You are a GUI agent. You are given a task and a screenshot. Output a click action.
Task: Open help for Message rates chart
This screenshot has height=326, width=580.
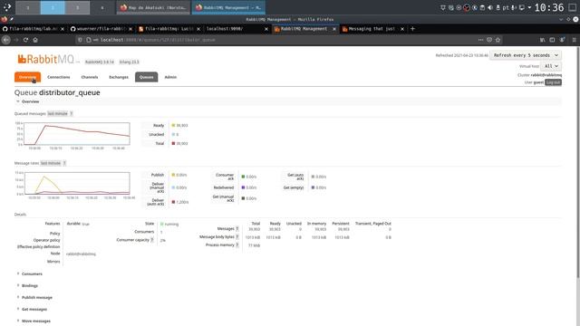click(64, 163)
